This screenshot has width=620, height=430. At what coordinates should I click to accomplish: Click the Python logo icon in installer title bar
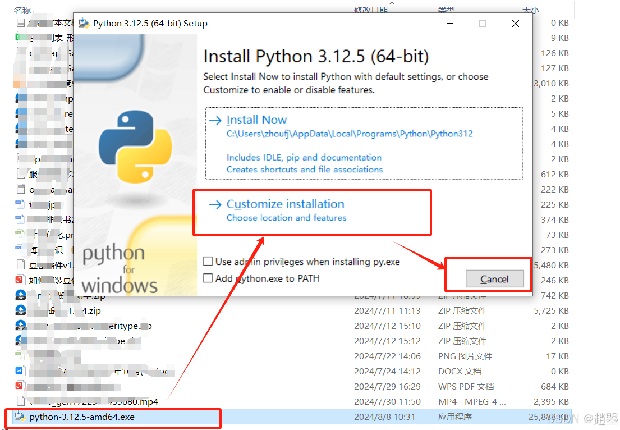click(x=84, y=23)
